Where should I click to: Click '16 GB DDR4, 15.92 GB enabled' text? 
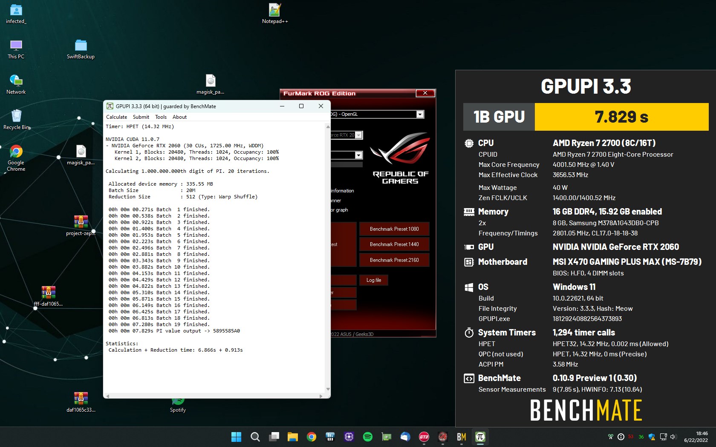pos(607,212)
